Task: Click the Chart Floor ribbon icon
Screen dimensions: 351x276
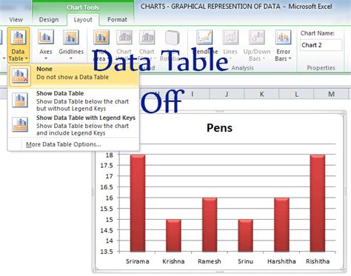Action: [147, 37]
